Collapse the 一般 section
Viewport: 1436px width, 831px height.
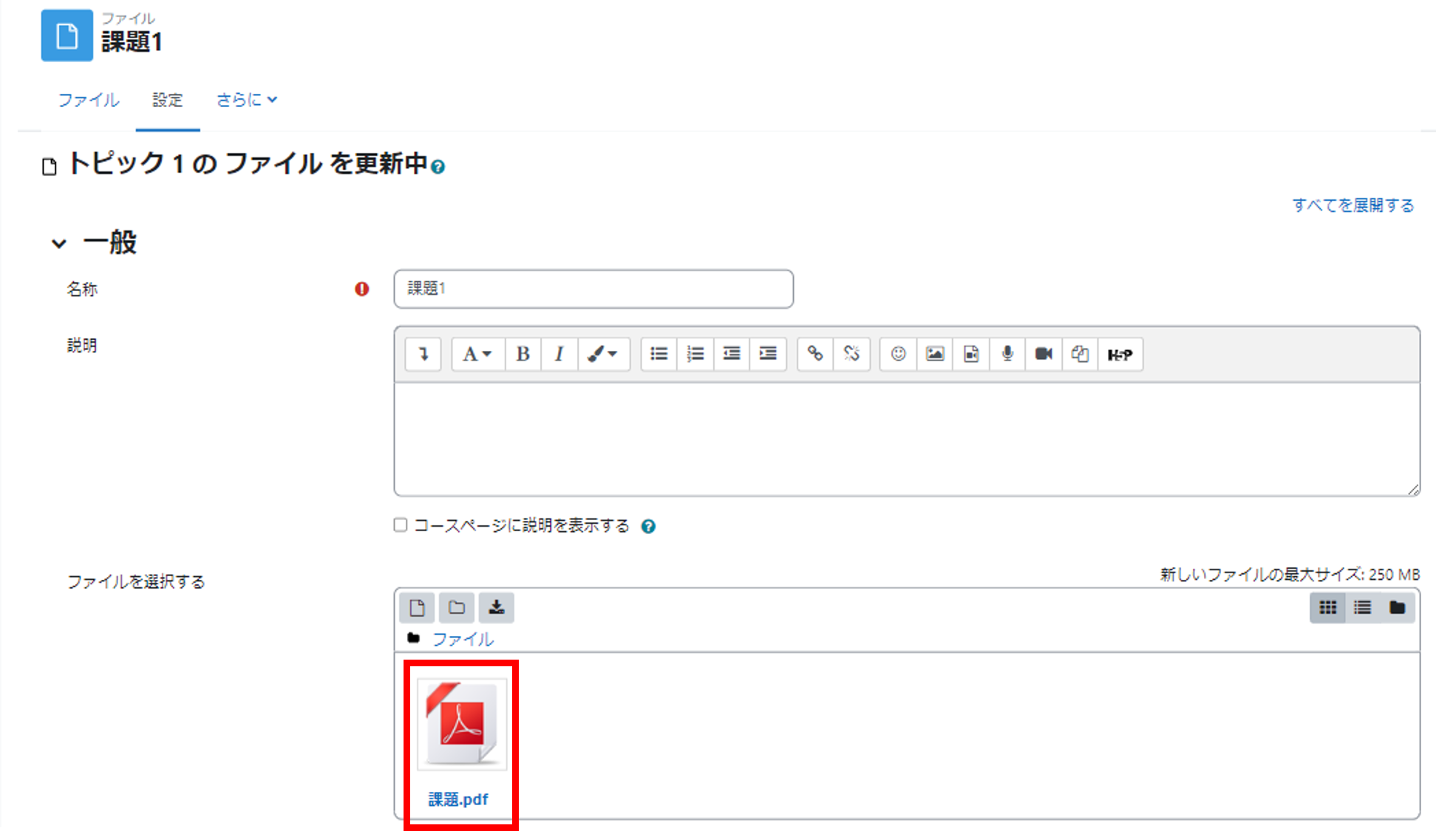pos(59,243)
